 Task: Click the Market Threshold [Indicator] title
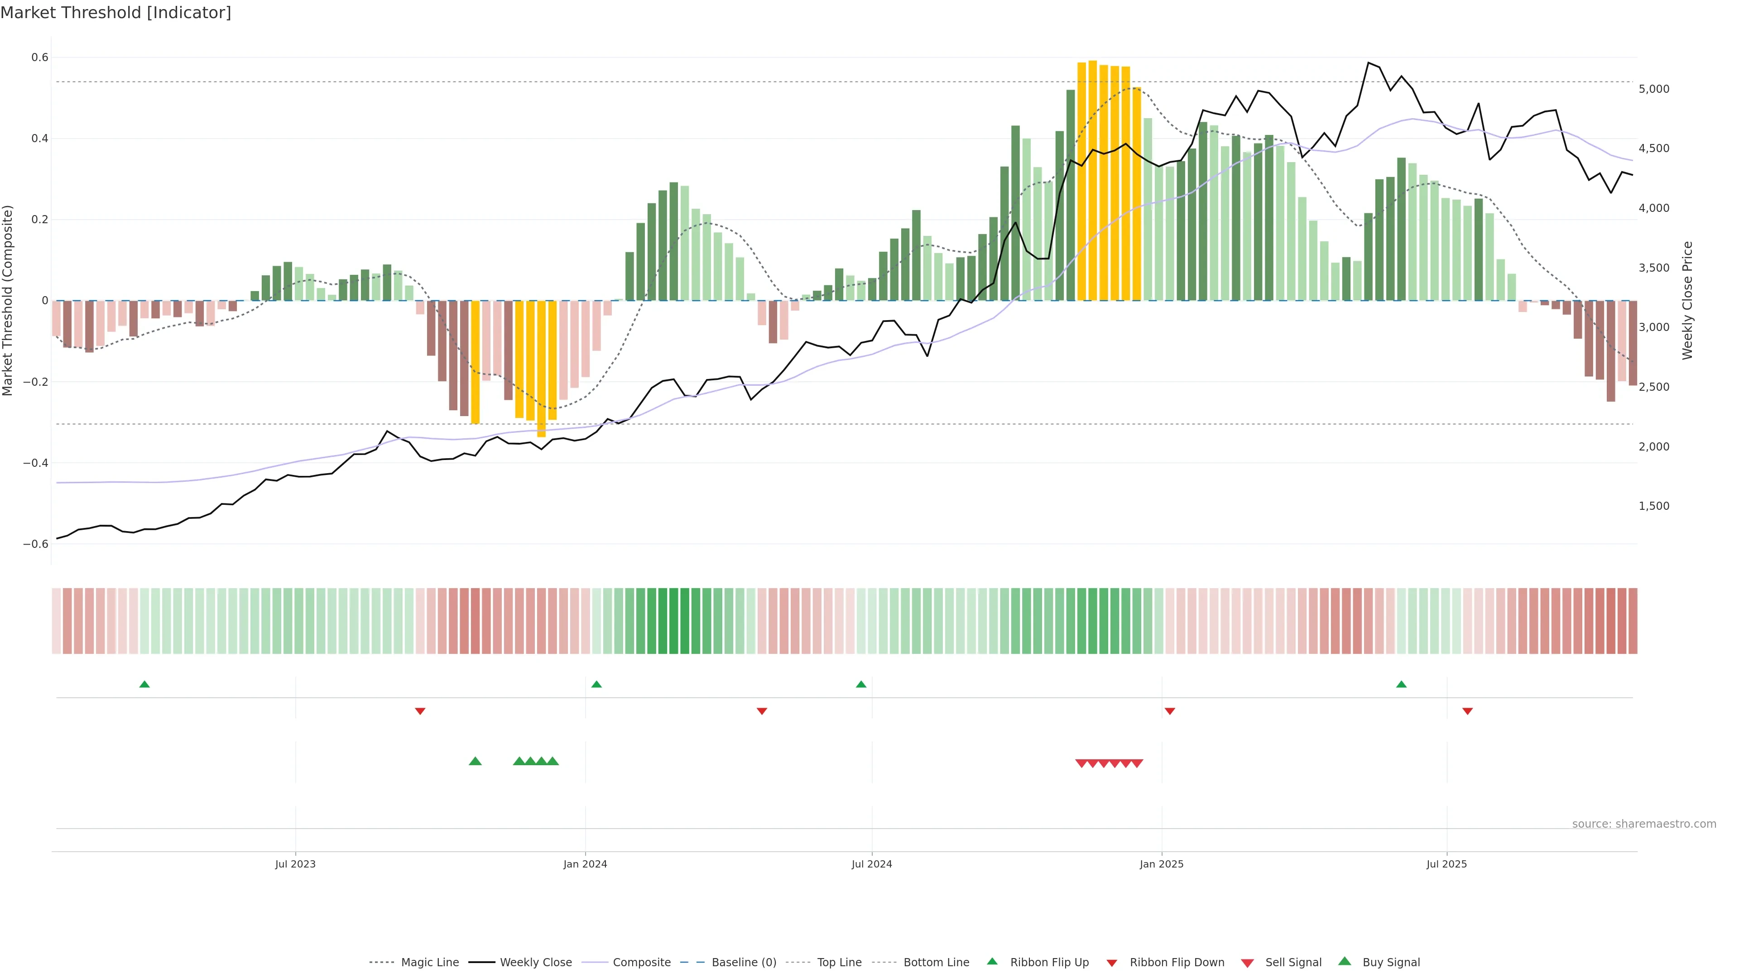[x=115, y=13]
